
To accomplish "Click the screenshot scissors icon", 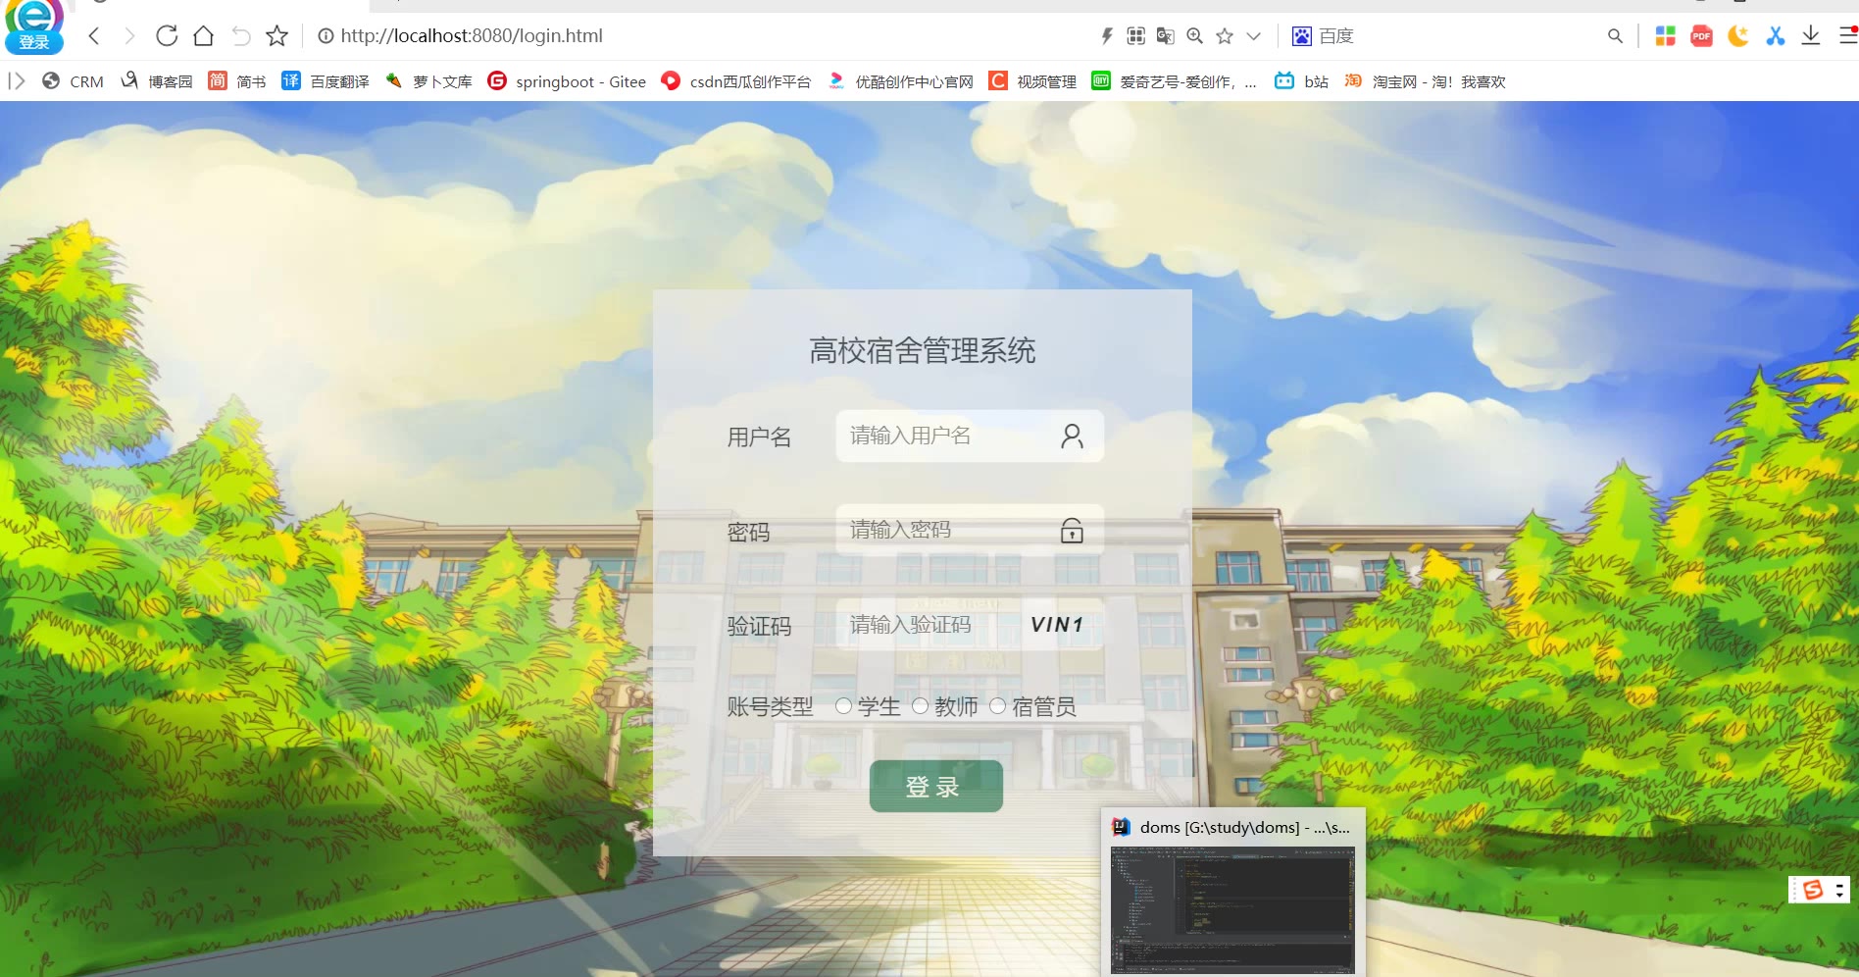I will pos(1775,36).
